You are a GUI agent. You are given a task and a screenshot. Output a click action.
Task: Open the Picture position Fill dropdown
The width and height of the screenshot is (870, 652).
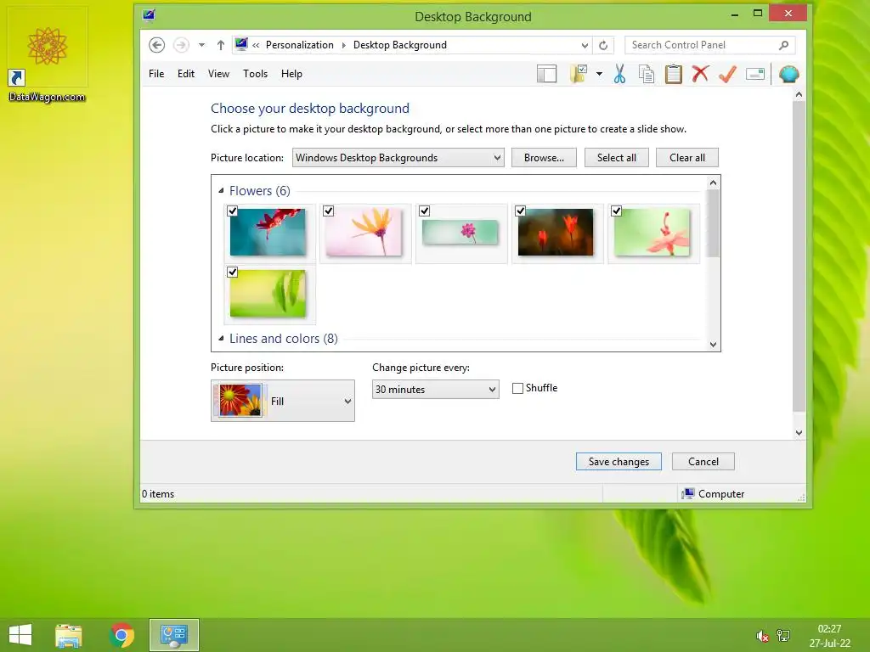click(x=282, y=401)
